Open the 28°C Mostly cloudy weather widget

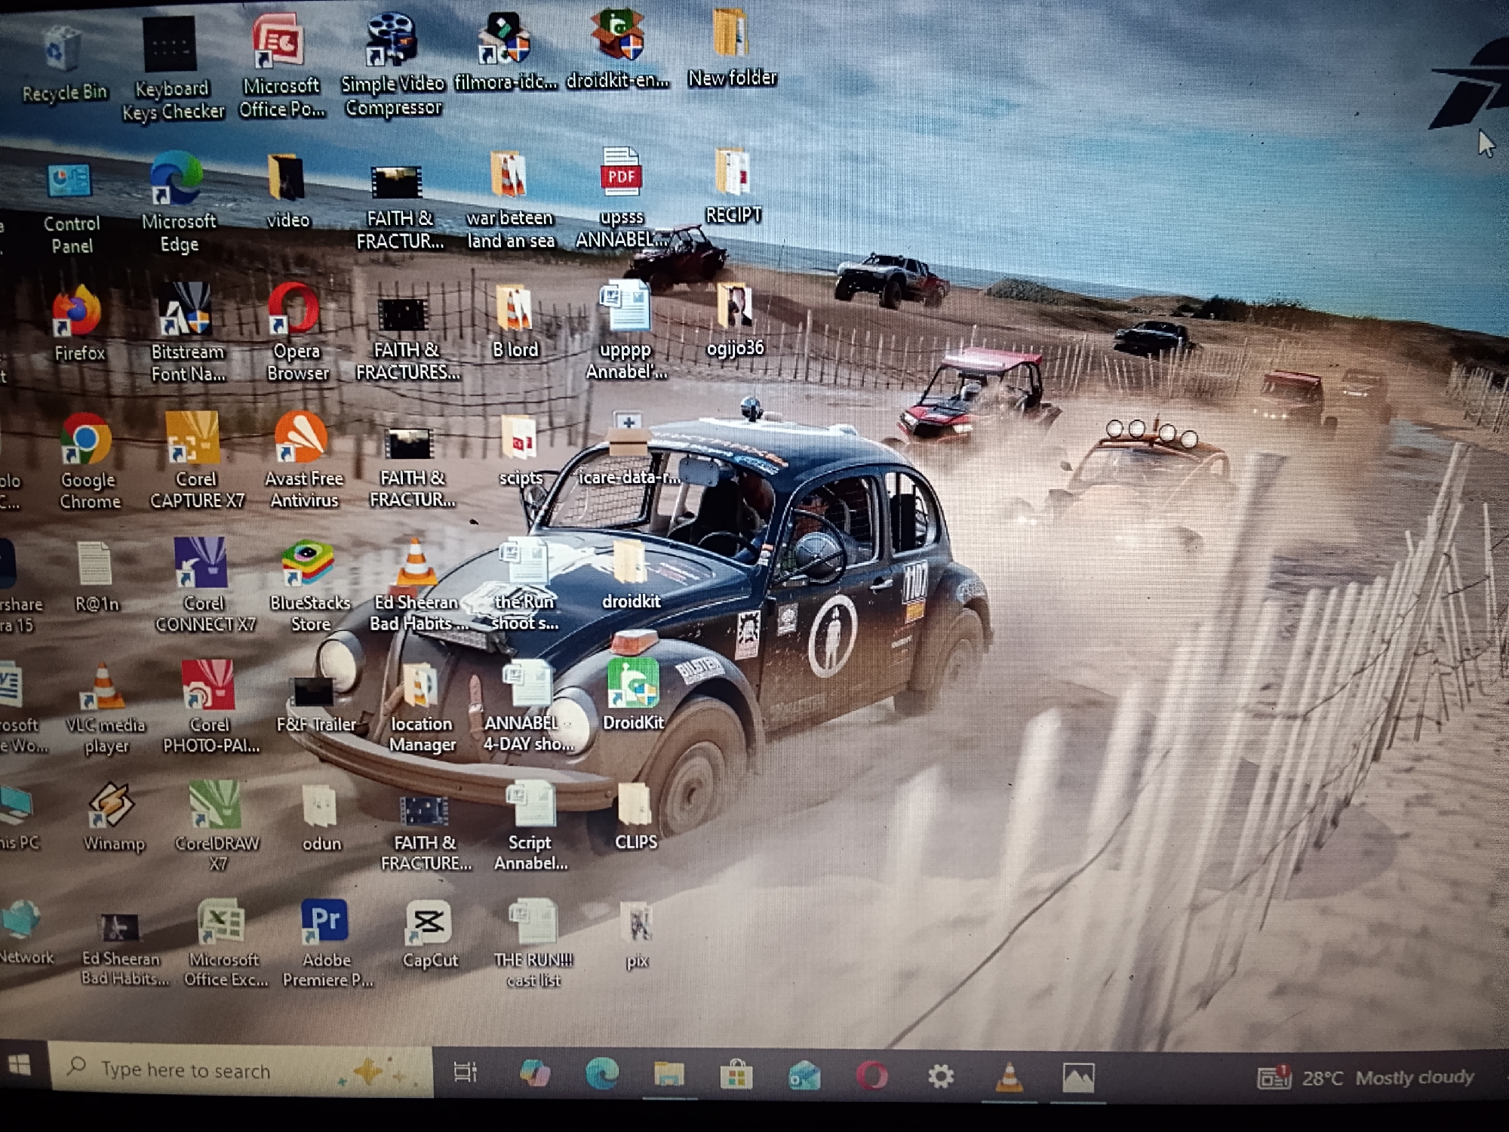tap(1366, 1078)
